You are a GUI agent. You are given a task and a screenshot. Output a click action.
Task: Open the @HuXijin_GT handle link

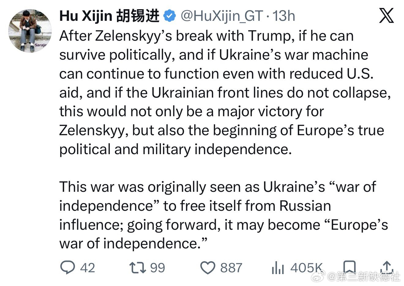[x=222, y=16]
